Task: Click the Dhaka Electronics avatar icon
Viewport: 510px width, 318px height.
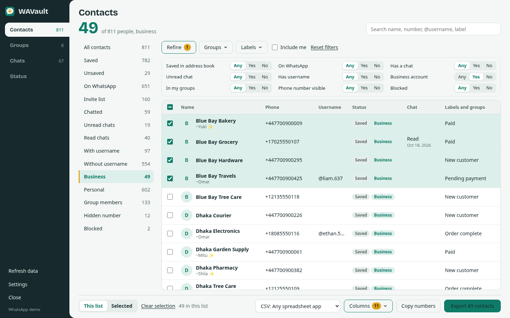Action: pos(187,234)
